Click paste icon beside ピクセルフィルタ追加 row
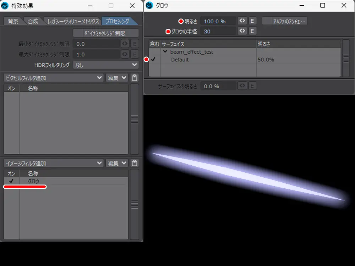355x266 pixels. click(134, 78)
